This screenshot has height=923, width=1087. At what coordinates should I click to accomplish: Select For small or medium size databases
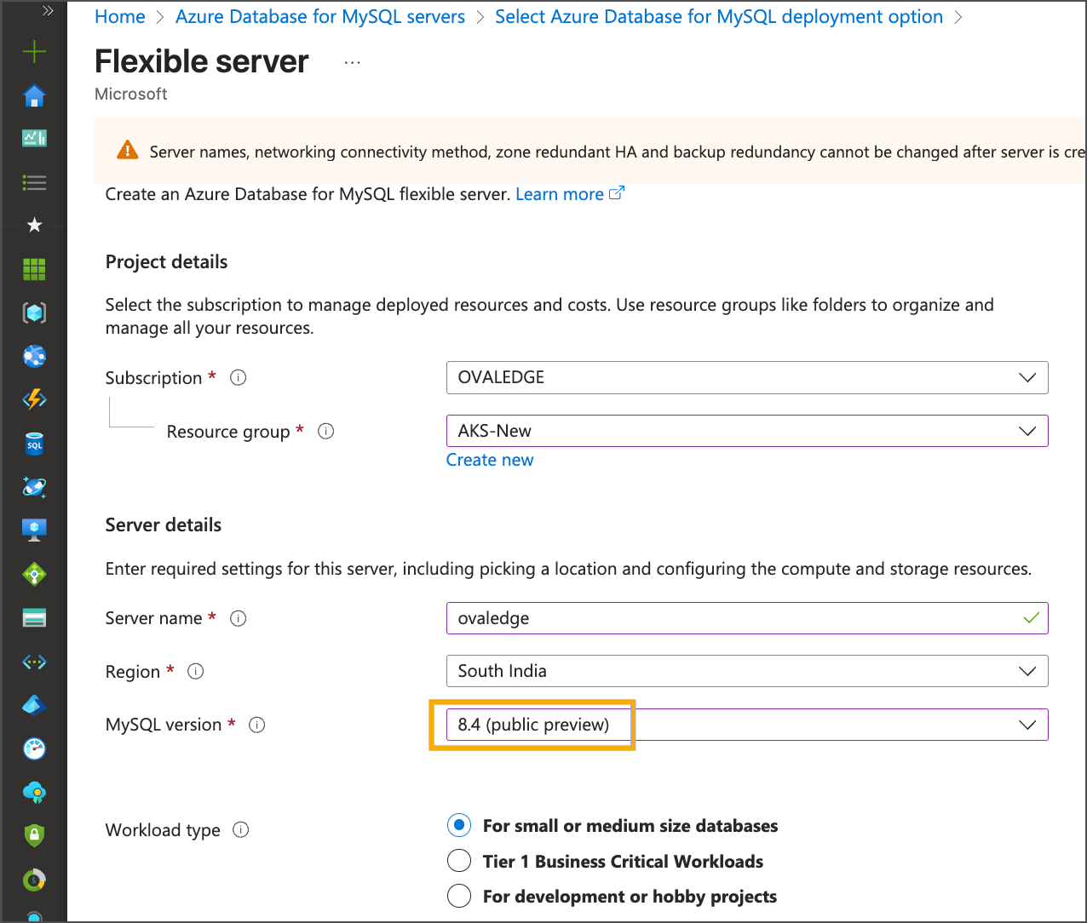click(459, 825)
